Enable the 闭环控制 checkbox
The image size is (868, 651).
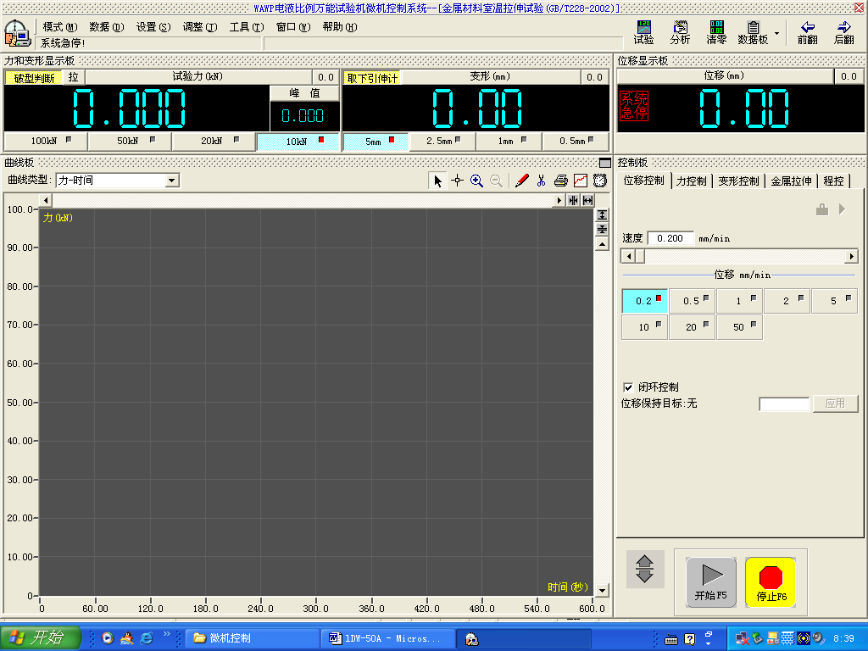627,387
